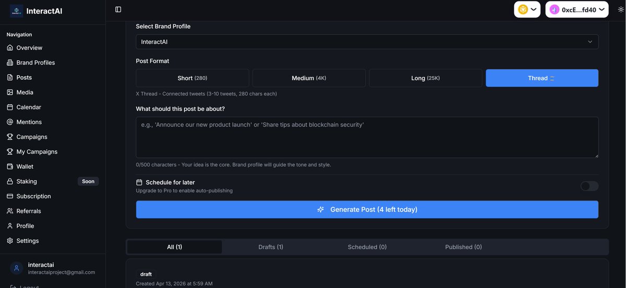Click the calendar icon beside Schedule for later
Screen dimensions: 626x288
[139, 182]
